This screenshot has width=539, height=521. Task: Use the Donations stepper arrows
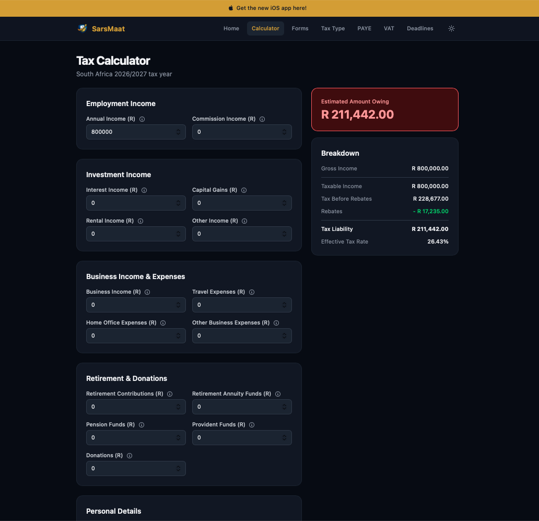179,468
